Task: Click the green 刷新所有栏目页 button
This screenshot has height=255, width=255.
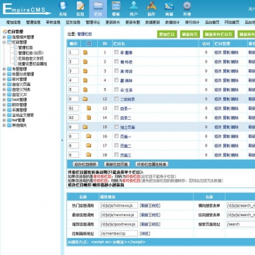Action: click(x=218, y=34)
